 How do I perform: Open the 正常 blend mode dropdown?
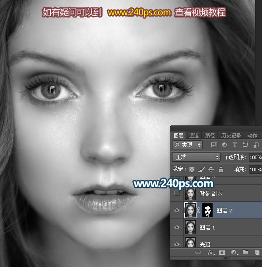196,157
